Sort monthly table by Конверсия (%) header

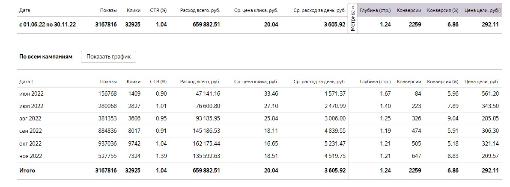tap(443, 82)
